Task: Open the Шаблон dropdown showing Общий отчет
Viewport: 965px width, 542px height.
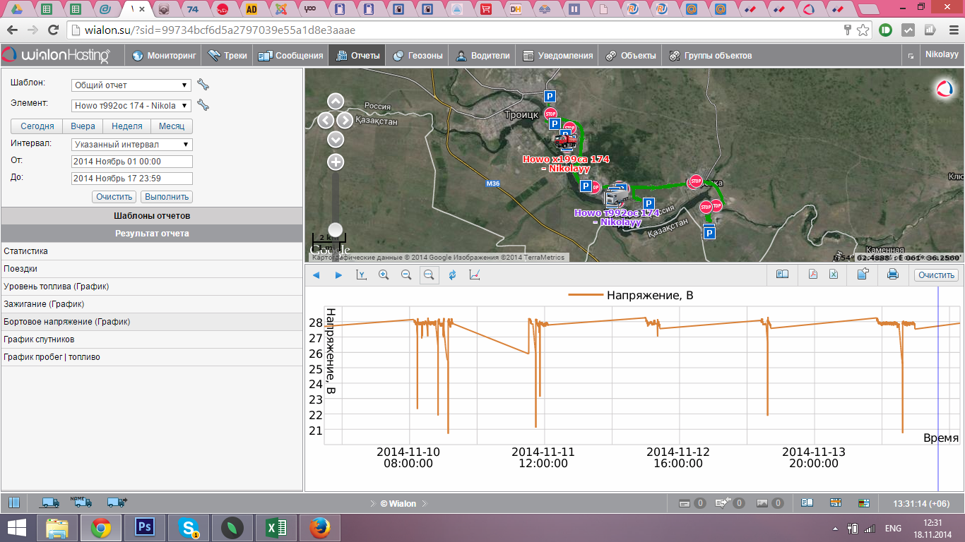Action: pyautogui.click(x=131, y=85)
